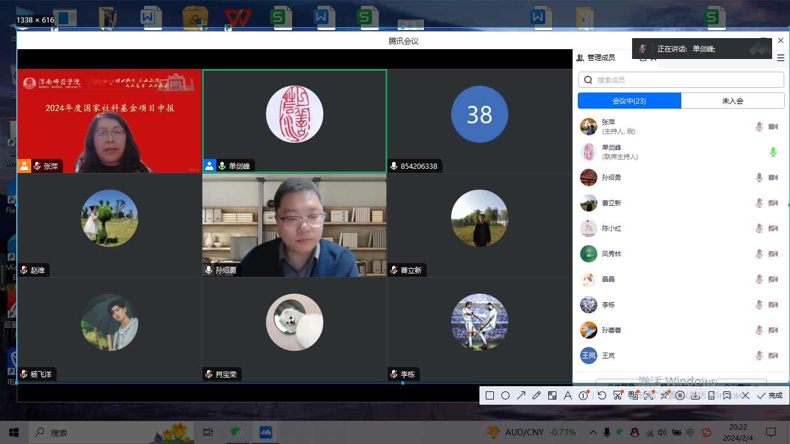Undo the last screenshot annotation

pos(602,395)
